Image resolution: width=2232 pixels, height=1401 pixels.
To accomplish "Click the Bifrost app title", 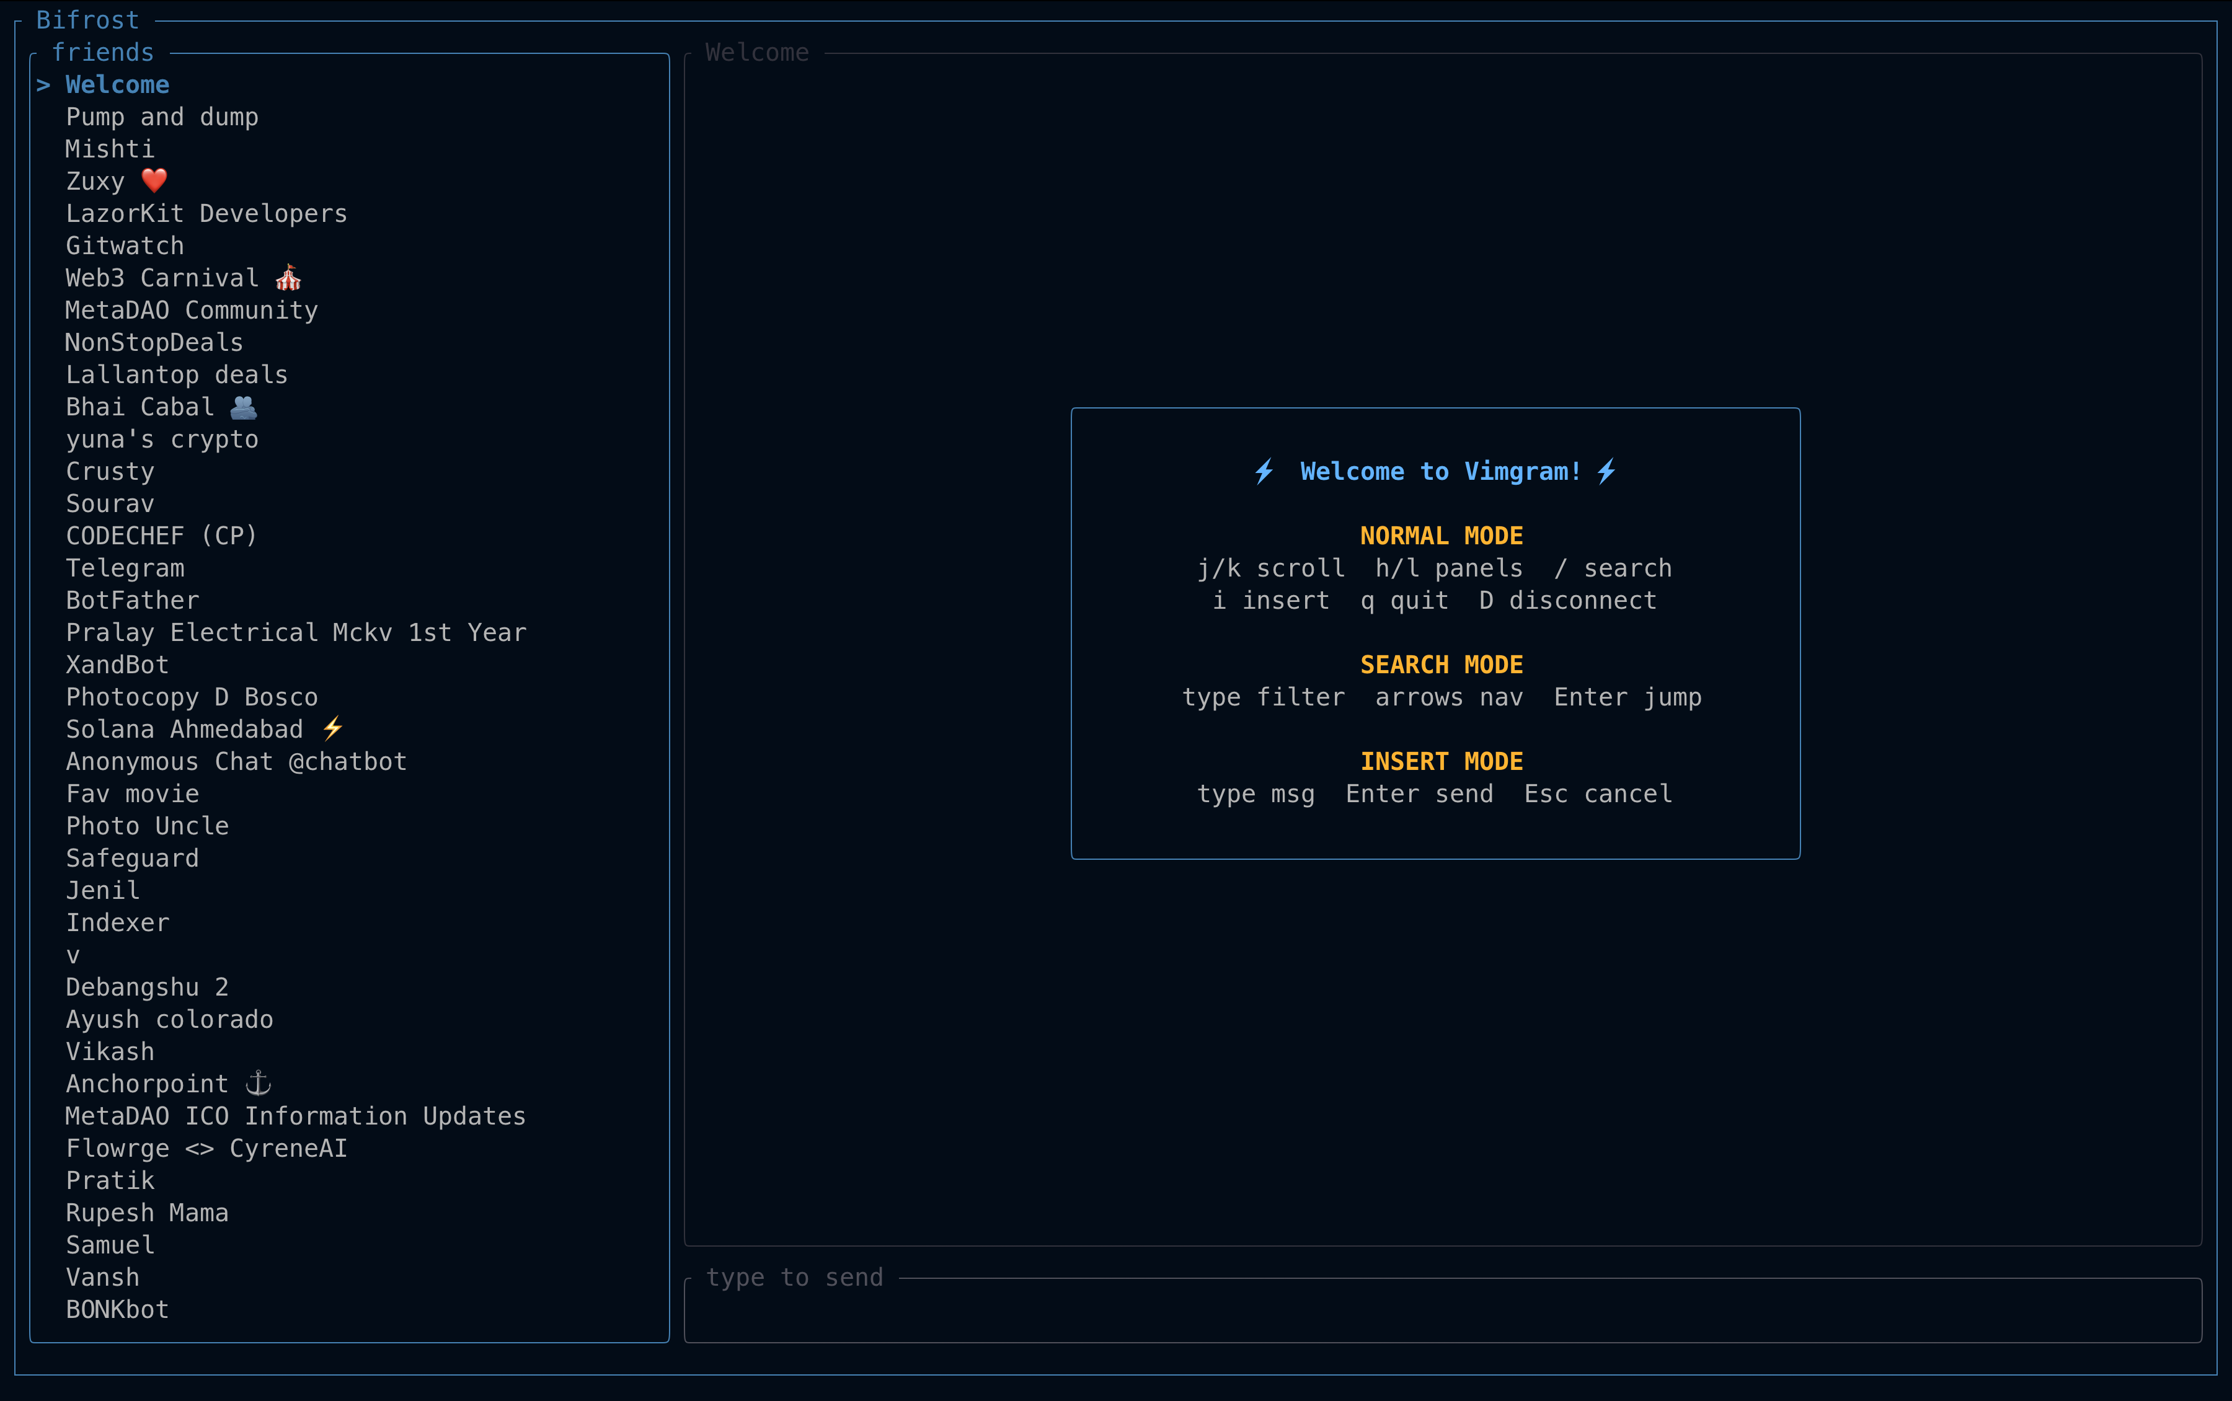I will click(x=88, y=19).
